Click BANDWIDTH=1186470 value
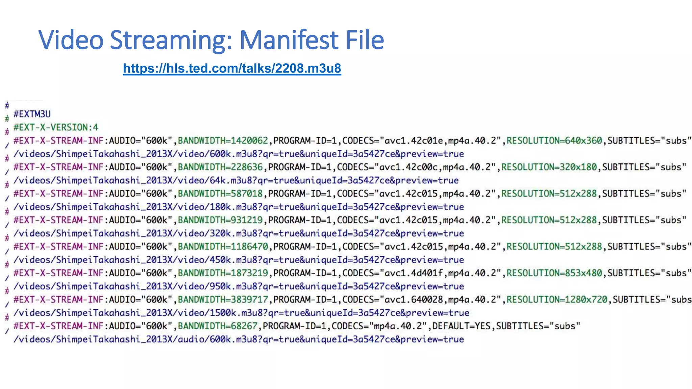The image size is (692, 389). tap(223, 247)
